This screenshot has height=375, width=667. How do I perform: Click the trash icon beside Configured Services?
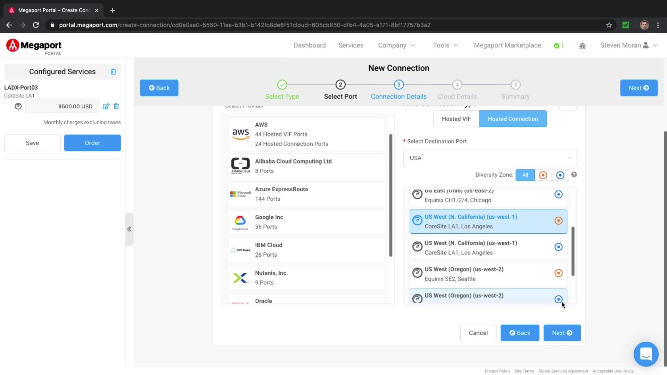[x=113, y=72]
